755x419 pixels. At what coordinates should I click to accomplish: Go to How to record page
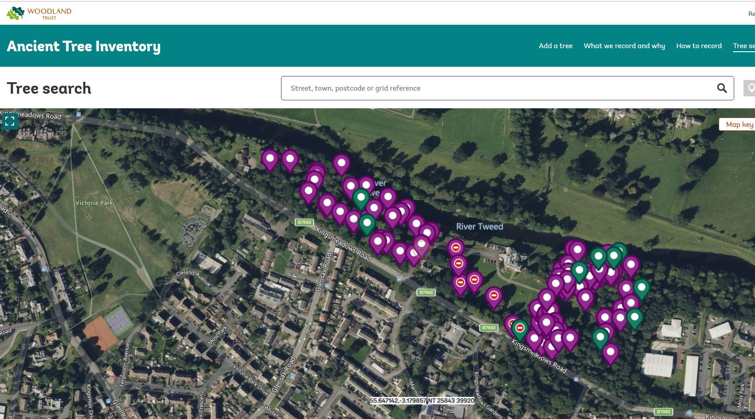coord(699,46)
